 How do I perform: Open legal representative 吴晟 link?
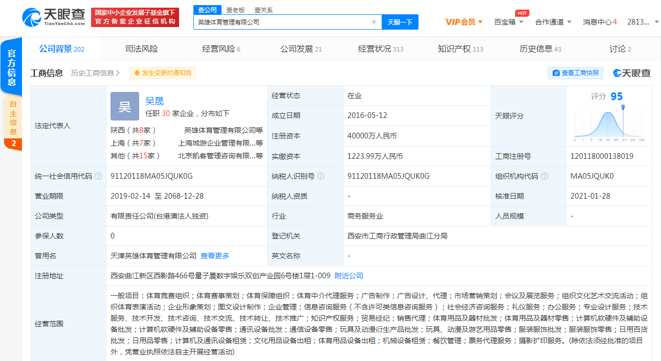(x=155, y=101)
